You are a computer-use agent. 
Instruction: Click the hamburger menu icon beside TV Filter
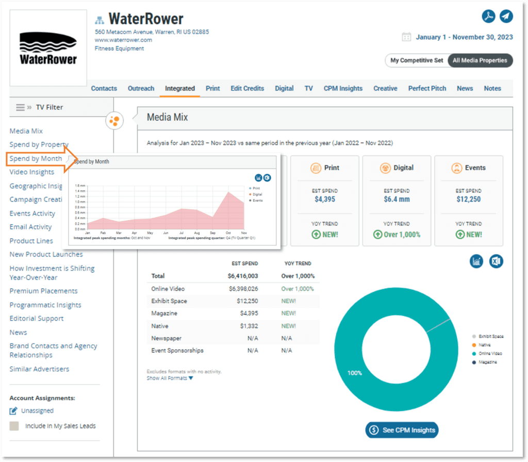pyautogui.click(x=20, y=107)
